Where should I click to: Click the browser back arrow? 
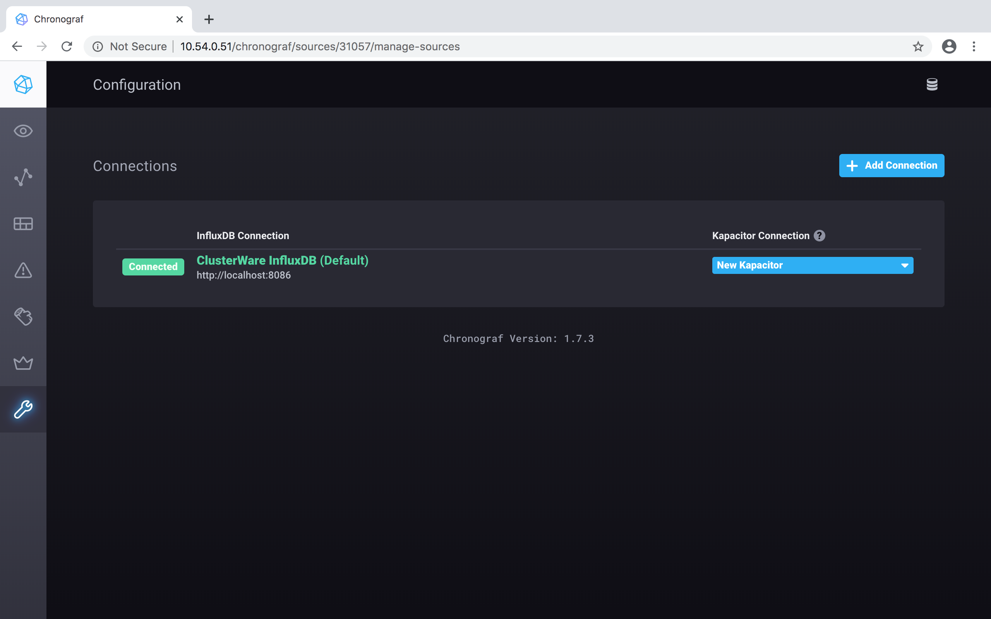(17, 46)
